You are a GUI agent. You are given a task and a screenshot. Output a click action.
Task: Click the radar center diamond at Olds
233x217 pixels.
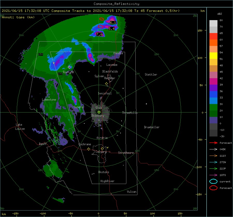click(99, 112)
